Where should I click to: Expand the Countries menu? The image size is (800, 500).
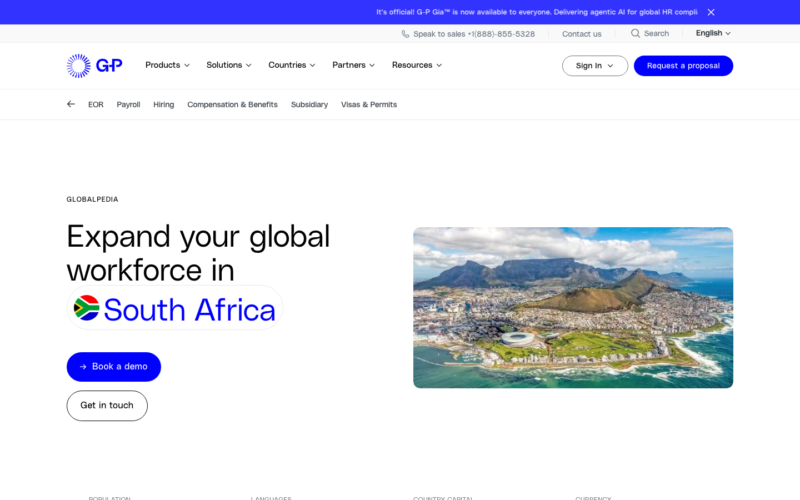[292, 65]
